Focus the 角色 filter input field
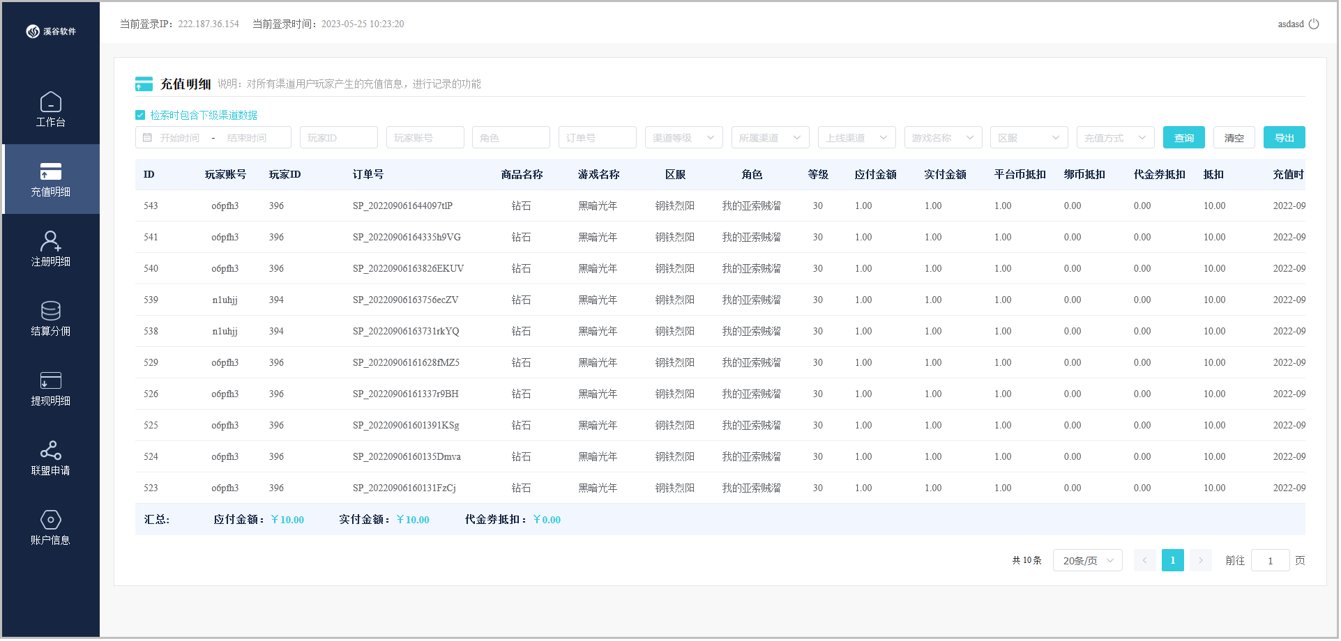 (510, 138)
